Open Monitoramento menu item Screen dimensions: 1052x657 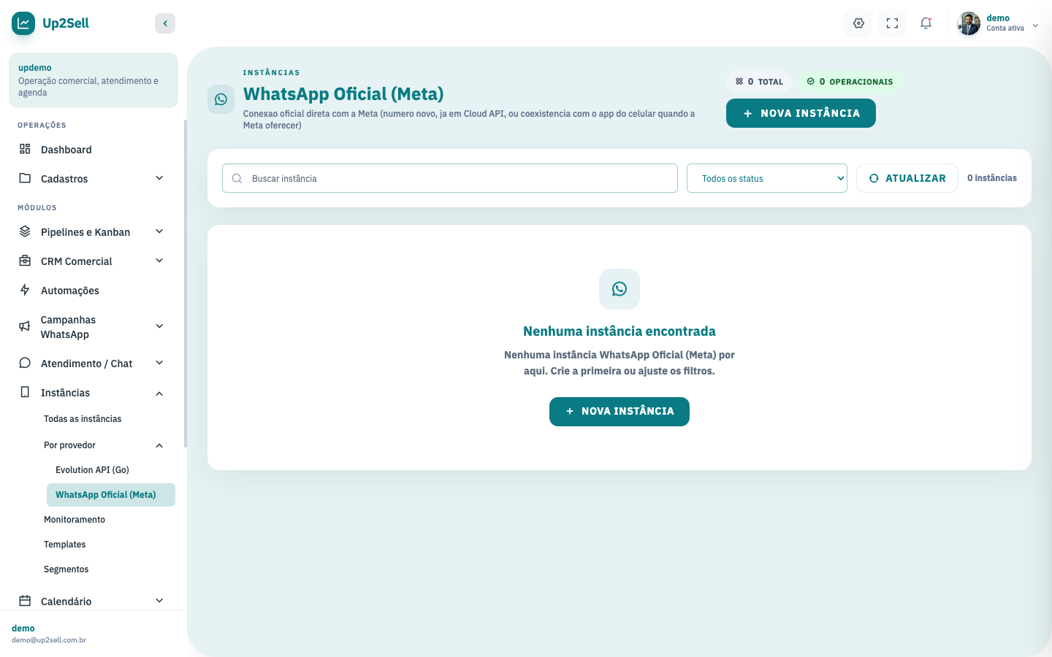point(75,520)
